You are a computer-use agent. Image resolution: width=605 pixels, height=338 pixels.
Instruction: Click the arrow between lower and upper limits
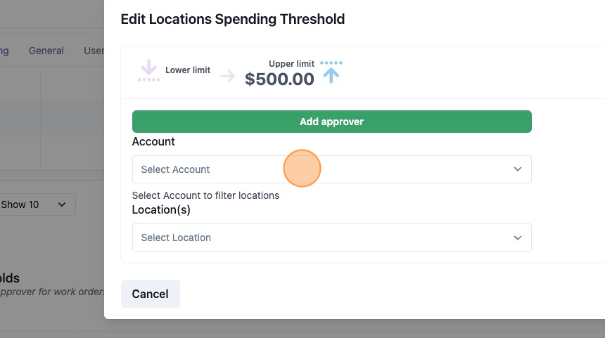click(228, 76)
